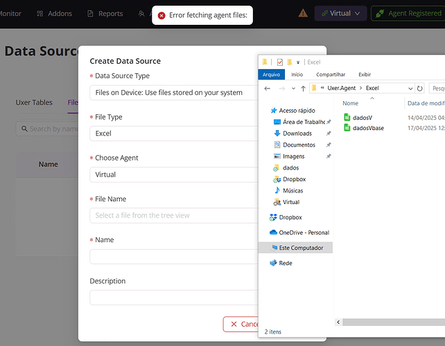The width and height of the screenshot is (445, 346).
Task: Select Este Computador in navigation pane
Action: (x=300, y=248)
